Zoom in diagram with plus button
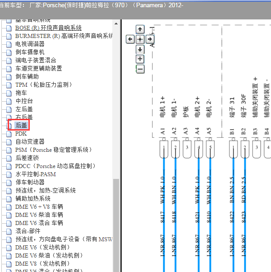The width and height of the screenshot is (271, 272). point(140,59)
